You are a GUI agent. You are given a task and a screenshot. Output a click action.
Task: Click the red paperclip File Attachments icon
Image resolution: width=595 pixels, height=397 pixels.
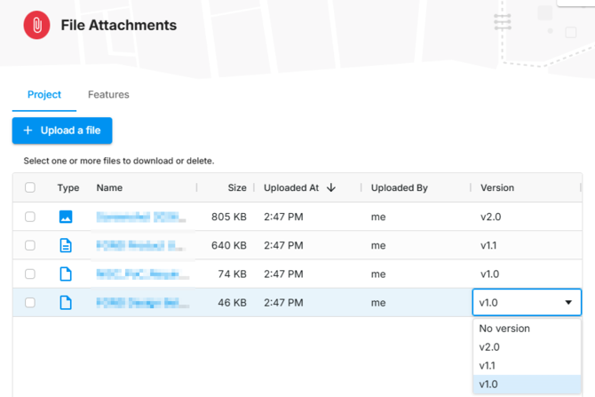36,25
